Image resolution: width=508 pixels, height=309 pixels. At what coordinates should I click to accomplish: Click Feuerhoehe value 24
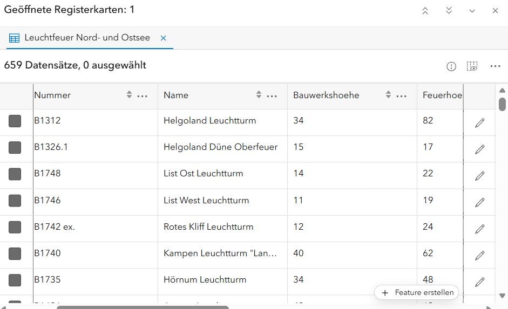428,227
